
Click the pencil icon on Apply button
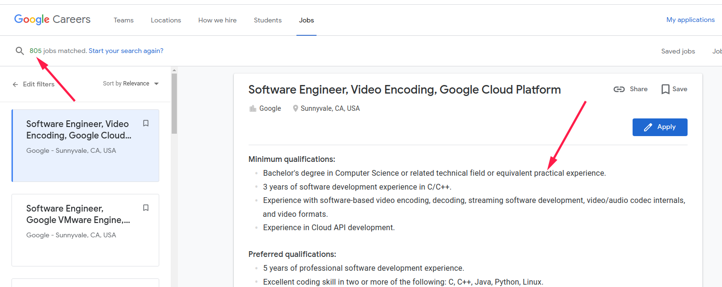pyautogui.click(x=648, y=127)
